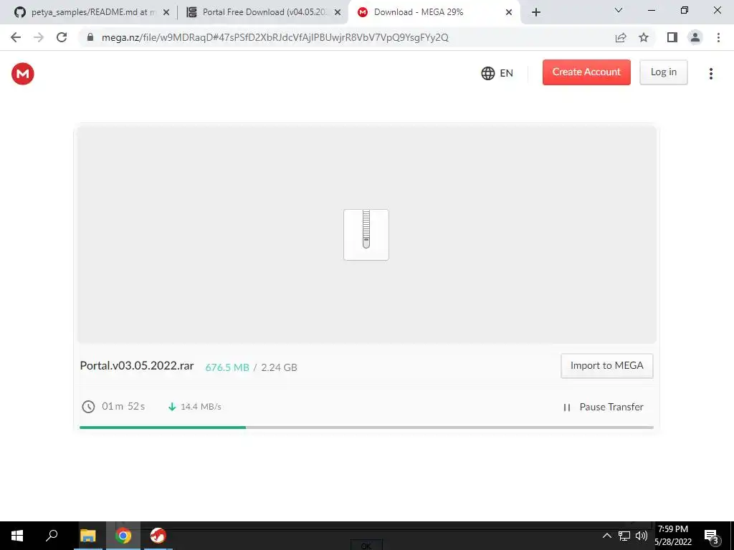The height and width of the screenshot is (550, 734).
Task: Close the MEGA download tab
Action: [x=509, y=13]
